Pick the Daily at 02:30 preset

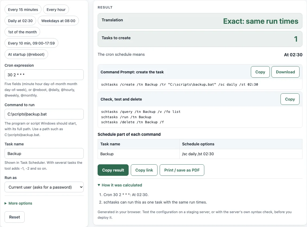(x=20, y=21)
